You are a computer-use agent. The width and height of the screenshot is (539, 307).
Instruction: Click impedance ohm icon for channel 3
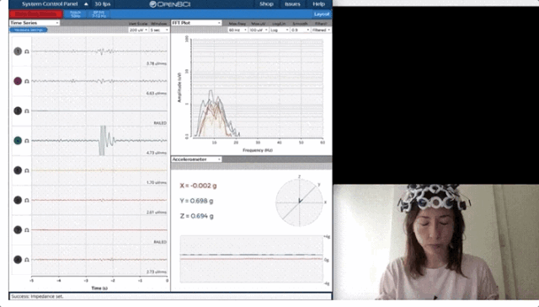27,110
